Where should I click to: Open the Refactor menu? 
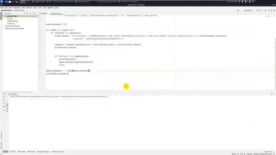click(x=29, y=8)
